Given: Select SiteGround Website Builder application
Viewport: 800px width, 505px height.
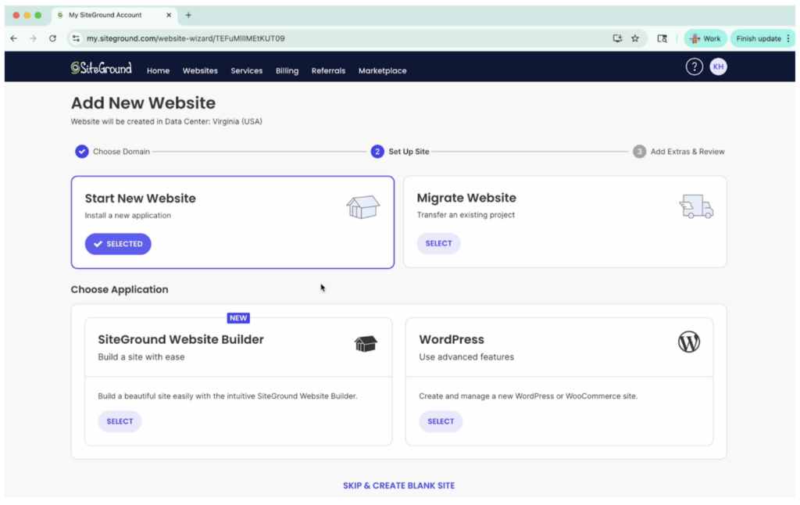Looking at the screenshot, I should click(x=120, y=421).
